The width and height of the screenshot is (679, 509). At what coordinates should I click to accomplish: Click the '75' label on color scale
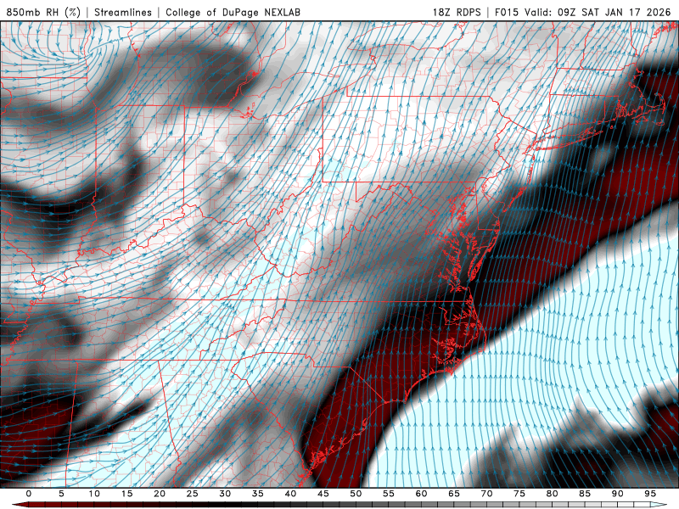[519, 494]
